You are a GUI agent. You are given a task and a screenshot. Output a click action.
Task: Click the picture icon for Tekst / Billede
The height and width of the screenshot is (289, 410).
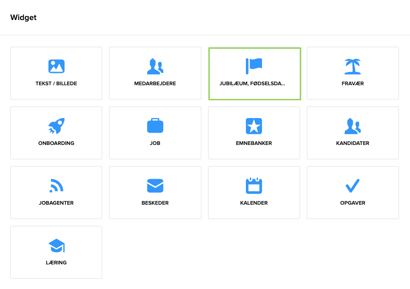56,67
